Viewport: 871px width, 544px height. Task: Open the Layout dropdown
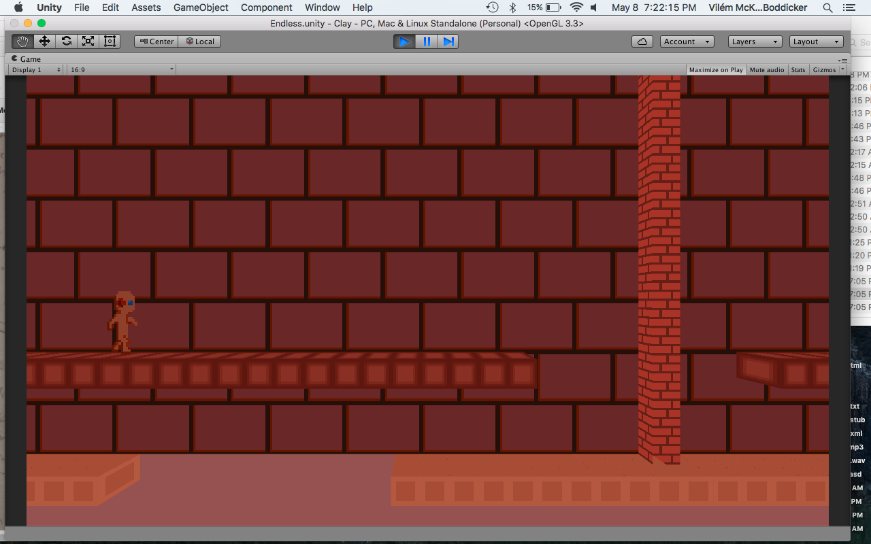point(817,41)
